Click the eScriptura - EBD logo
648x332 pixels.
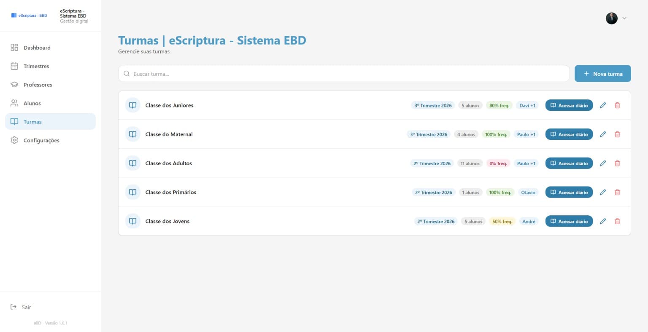(29, 16)
